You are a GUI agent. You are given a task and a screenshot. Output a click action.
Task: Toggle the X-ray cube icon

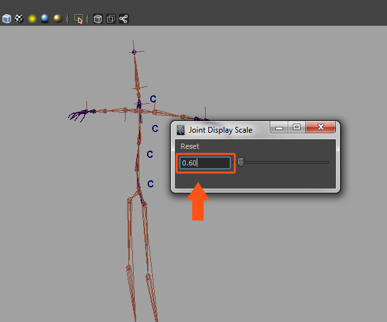coord(98,19)
